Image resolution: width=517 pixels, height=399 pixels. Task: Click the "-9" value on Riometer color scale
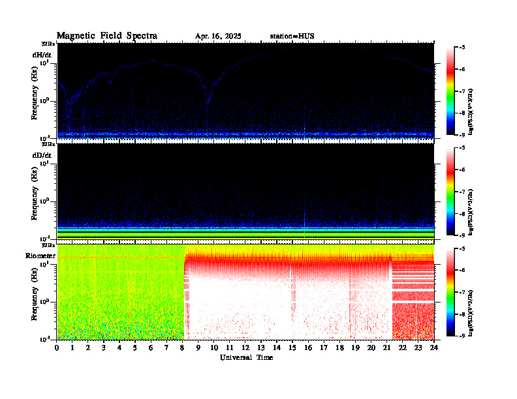pyautogui.click(x=462, y=336)
